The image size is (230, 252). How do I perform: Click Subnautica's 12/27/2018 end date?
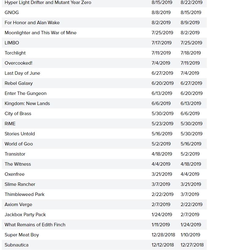tap(192, 245)
